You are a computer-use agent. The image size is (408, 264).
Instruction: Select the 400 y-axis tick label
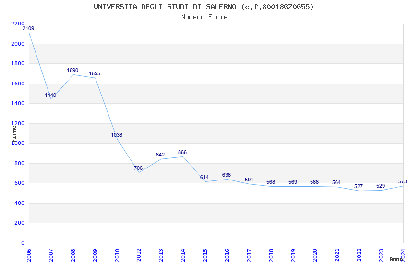20,203
